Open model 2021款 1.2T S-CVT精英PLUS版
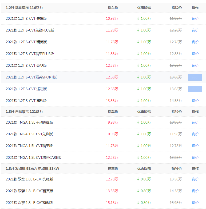206x209 pixels. (x=30, y=54)
